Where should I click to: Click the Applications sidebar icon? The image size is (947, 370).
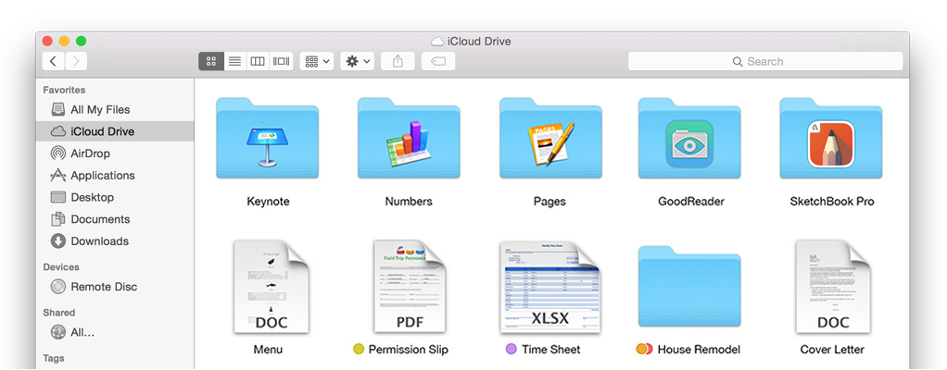58,176
